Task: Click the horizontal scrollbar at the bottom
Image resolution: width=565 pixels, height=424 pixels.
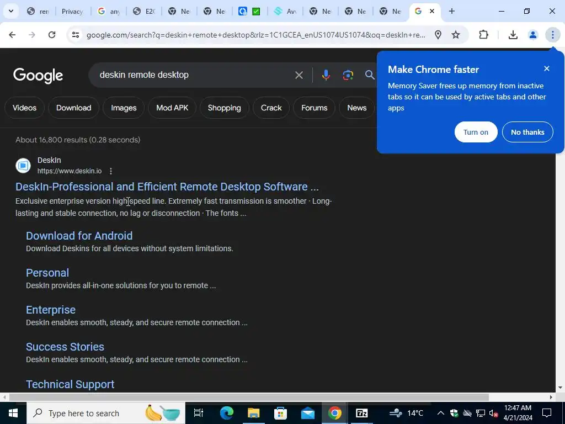Action: (x=249, y=397)
